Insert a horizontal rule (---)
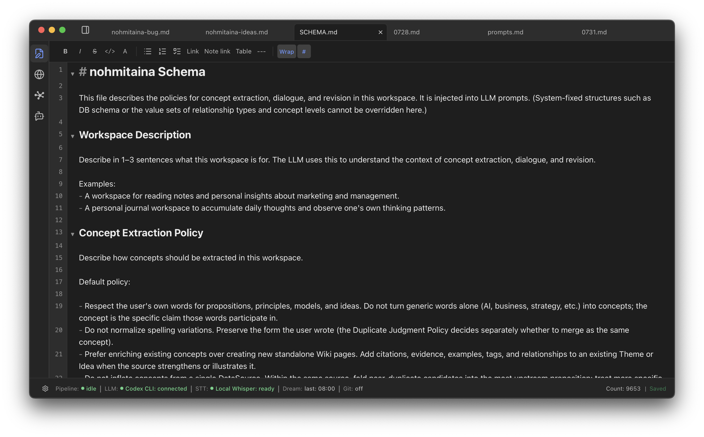 (x=261, y=51)
